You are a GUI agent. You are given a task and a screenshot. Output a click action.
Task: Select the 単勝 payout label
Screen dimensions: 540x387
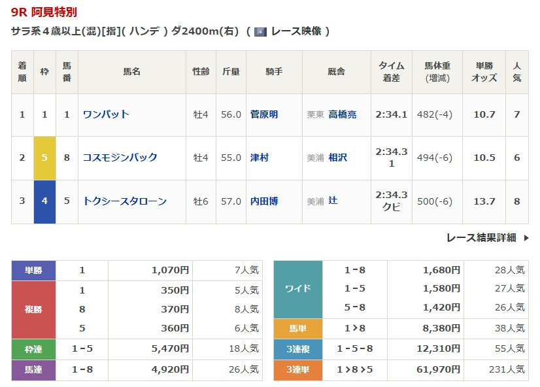[x=33, y=270]
